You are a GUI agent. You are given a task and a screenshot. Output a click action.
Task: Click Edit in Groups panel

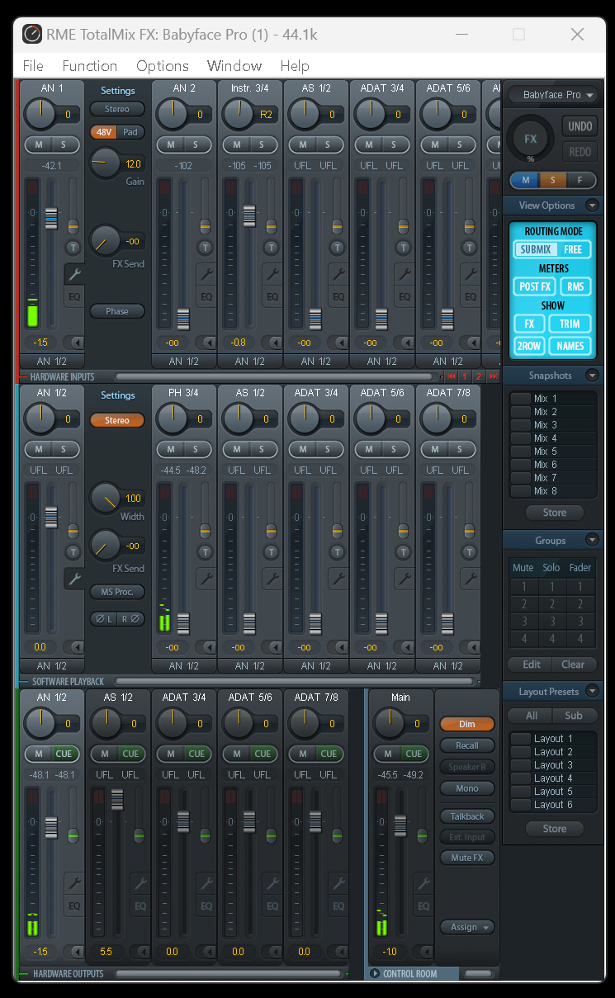(x=532, y=665)
